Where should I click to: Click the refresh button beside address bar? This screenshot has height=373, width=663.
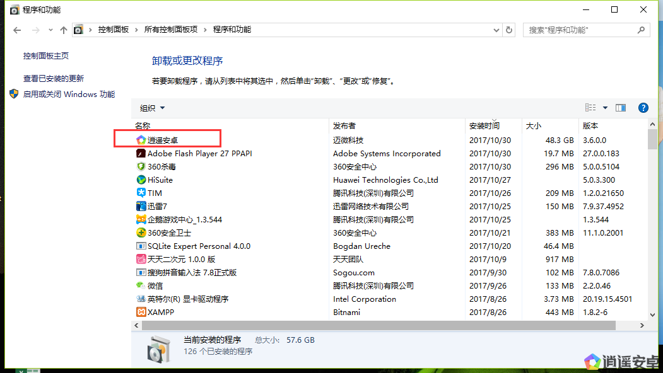(509, 30)
